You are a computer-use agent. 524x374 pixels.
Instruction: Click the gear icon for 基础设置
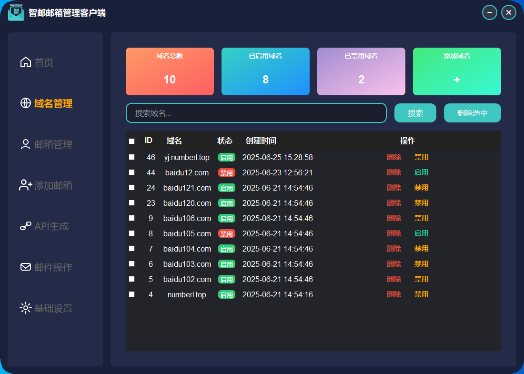(x=26, y=308)
